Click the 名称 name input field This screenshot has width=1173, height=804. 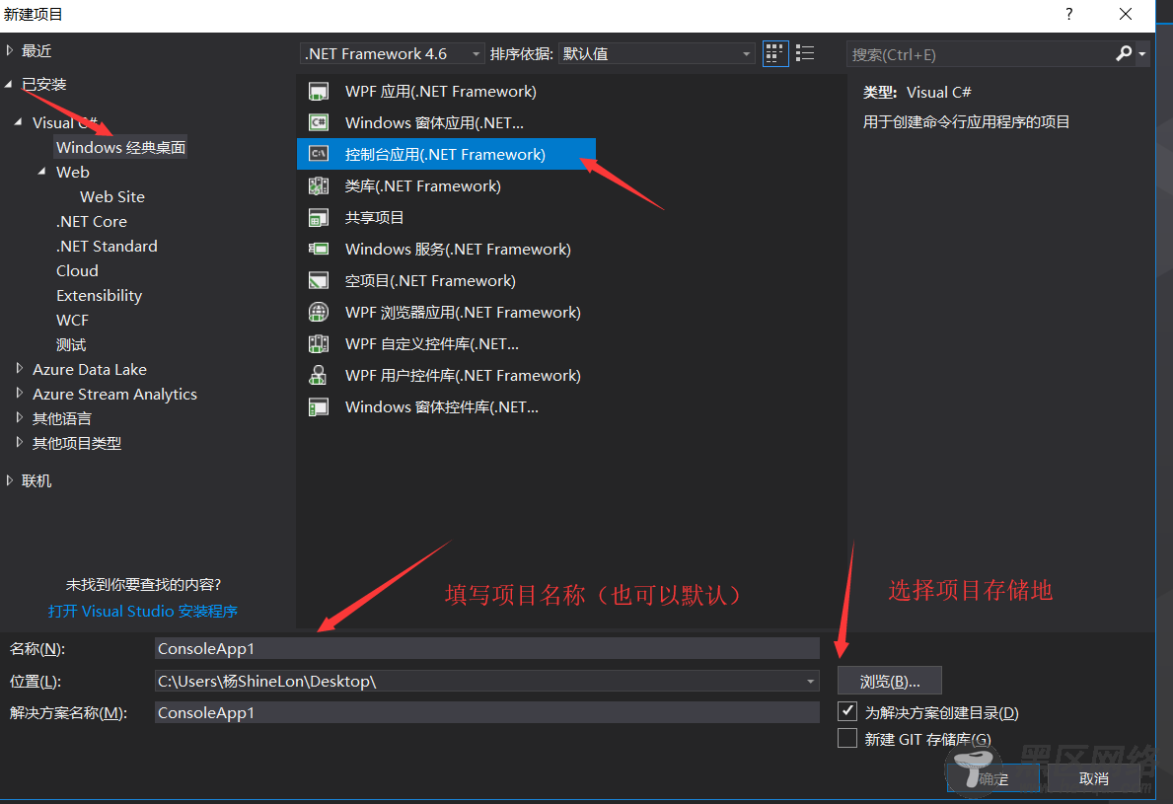tap(487, 648)
